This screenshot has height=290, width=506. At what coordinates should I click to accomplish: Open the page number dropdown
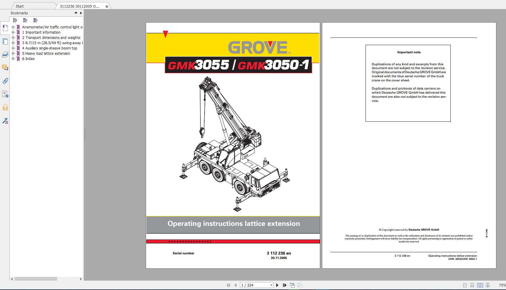coord(271,285)
